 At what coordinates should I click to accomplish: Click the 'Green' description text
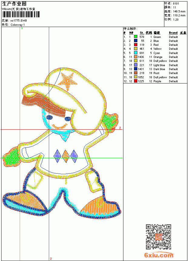(157, 37)
